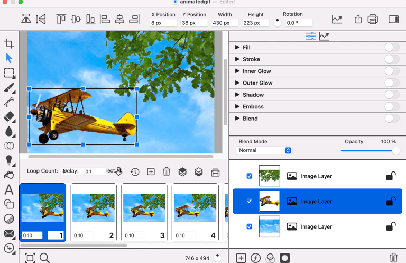The width and height of the screenshot is (406, 263).
Task: Select frame 3 thumbnail
Action: click(144, 213)
